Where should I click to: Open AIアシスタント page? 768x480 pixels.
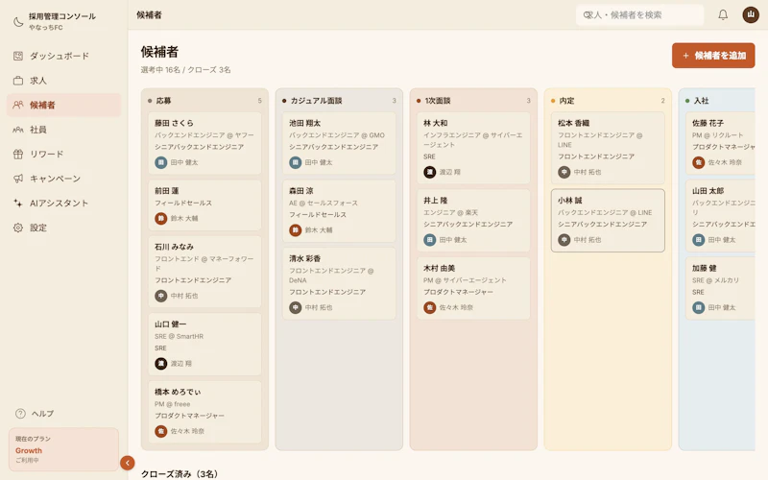(63, 203)
